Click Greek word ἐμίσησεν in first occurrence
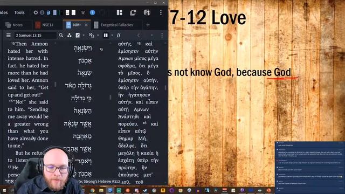The width and height of the screenshot is (345, 194). point(128,51)
